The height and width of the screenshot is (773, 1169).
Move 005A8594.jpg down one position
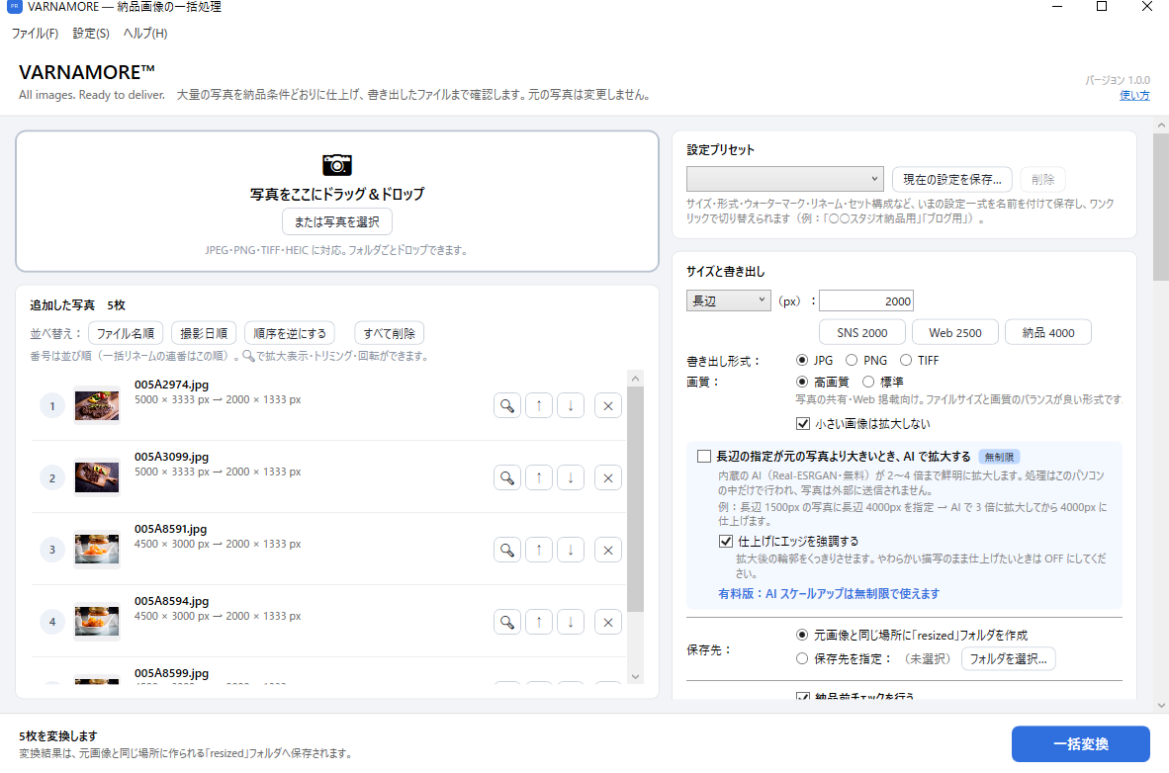click(571, 623)
